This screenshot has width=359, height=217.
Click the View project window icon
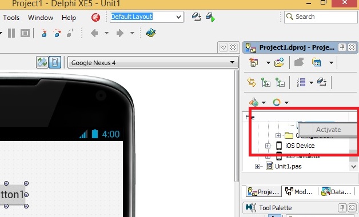(317, 62)
